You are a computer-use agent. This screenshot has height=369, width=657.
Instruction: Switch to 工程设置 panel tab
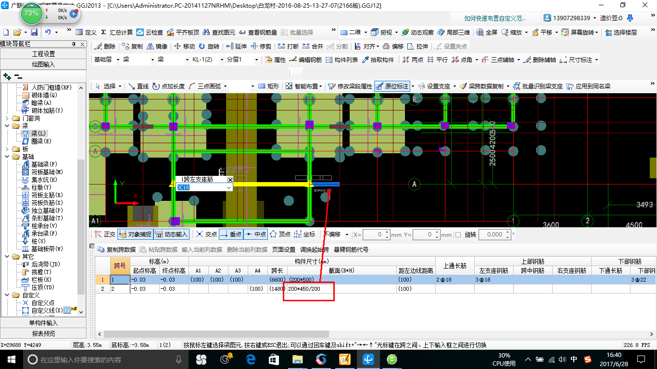click(43, 54)
